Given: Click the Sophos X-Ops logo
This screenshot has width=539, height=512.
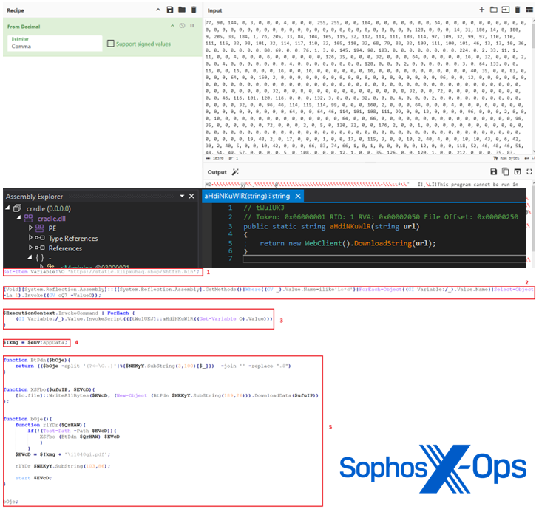Looking at the screenshot, I should (433, 468).
